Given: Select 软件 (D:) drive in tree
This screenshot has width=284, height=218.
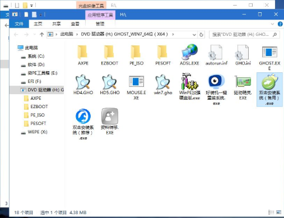Looking at the screenshot, I should tap(36, 64).
